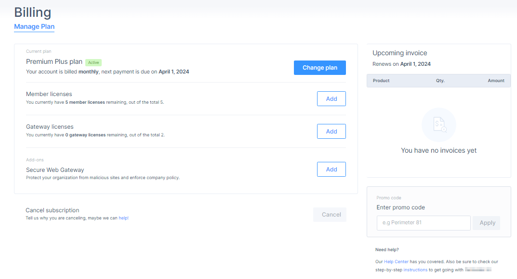Select the Amount column header
The height and width of the screenshot is (279, 517).
tap(496, 81)
